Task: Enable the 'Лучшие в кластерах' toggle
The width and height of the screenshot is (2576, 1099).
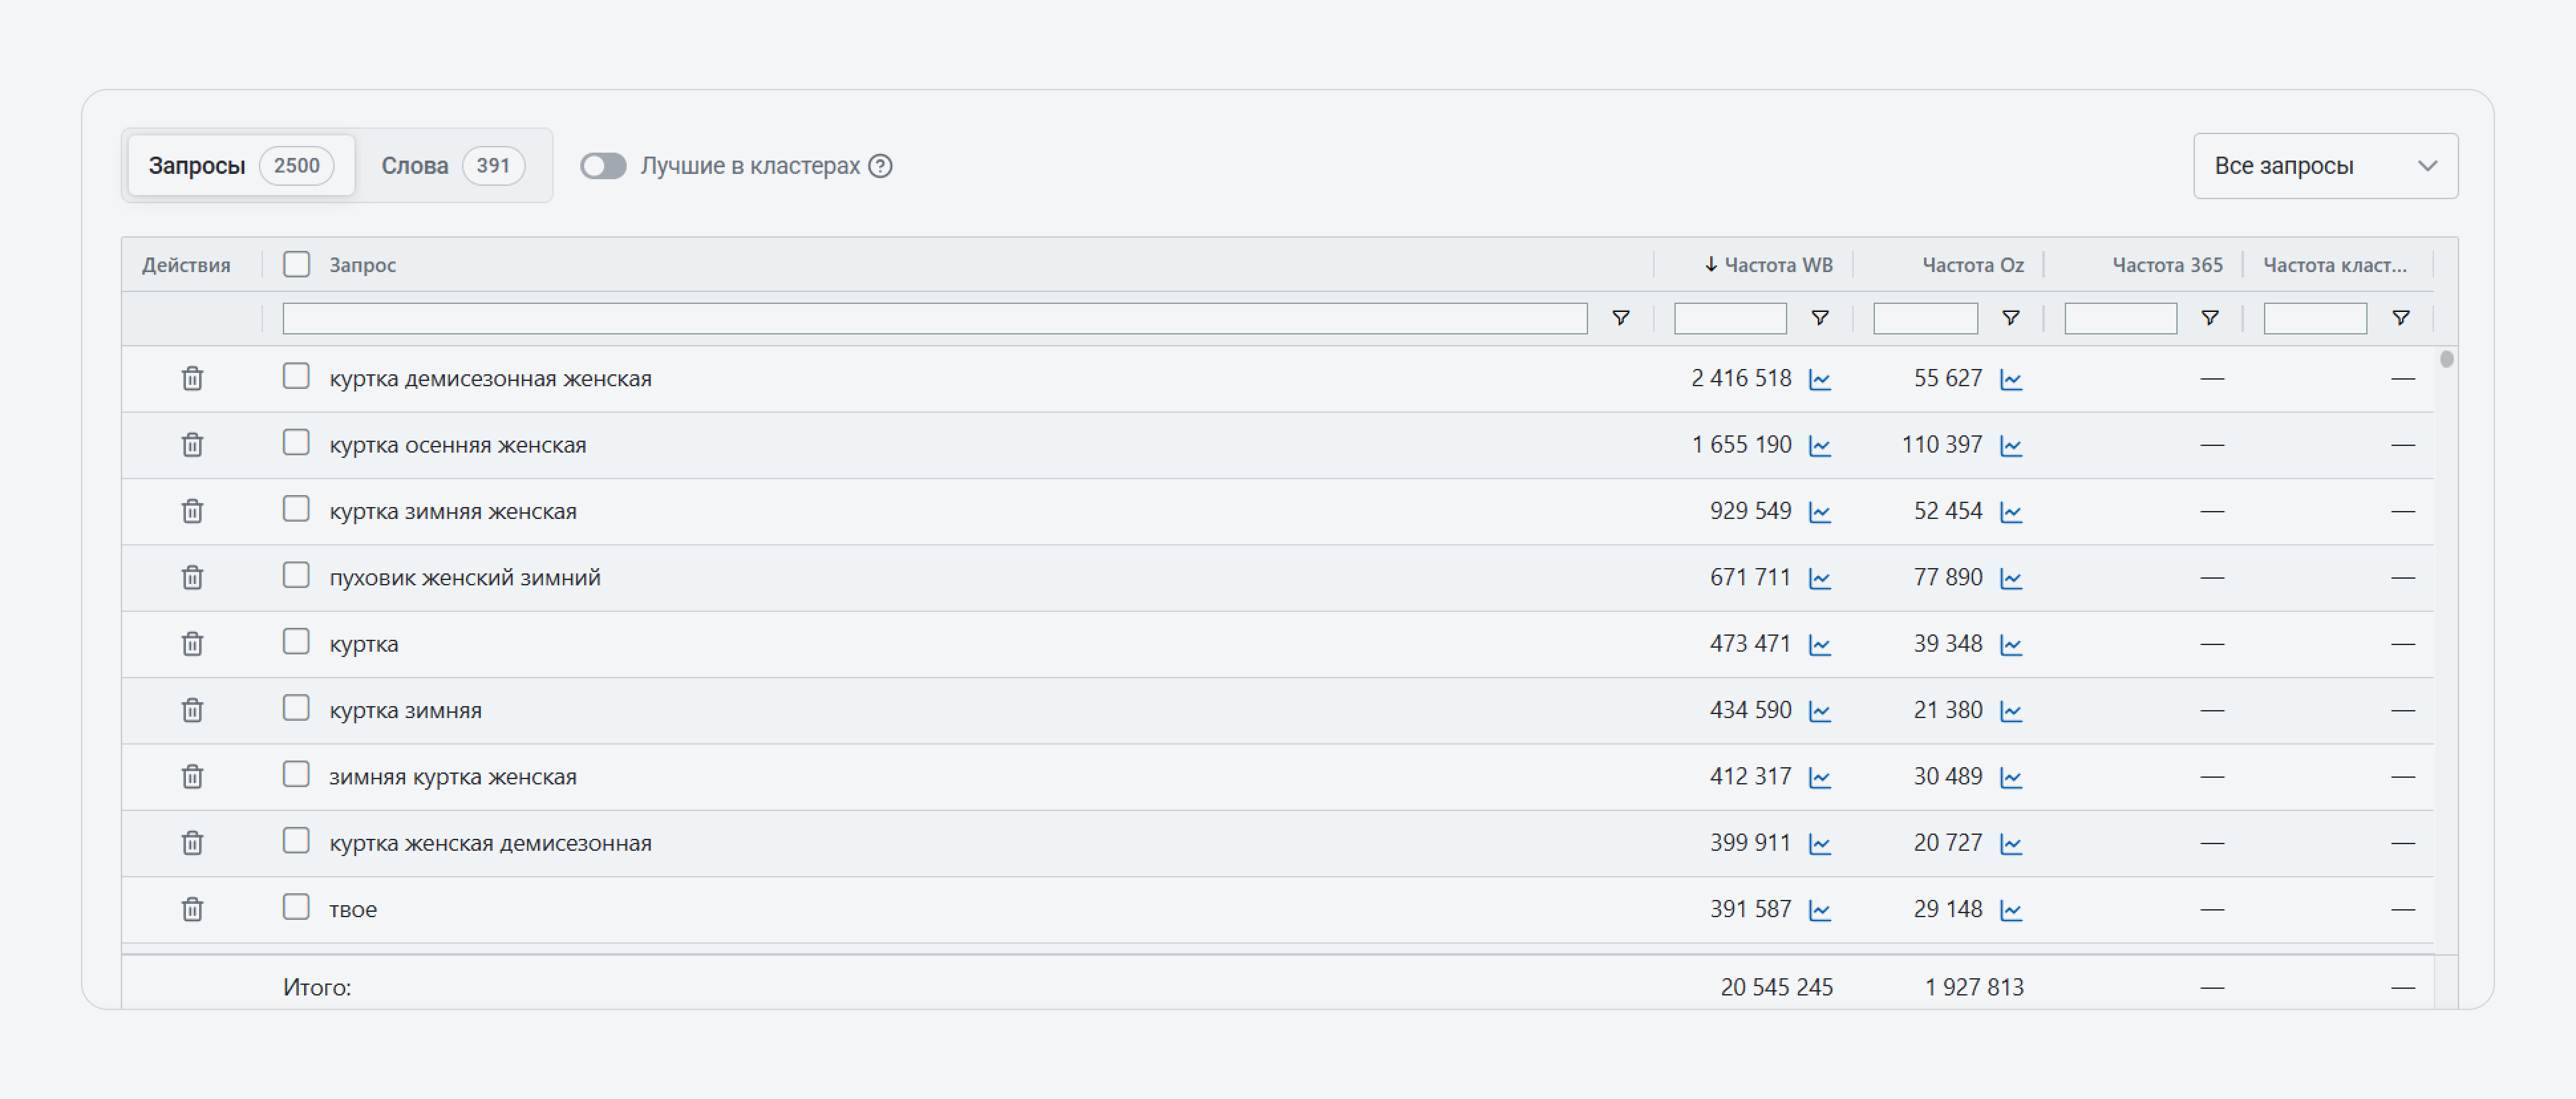Action: pos(603,166)
